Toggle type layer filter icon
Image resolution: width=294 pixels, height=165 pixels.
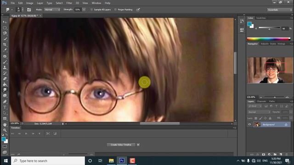click(277, 106)
